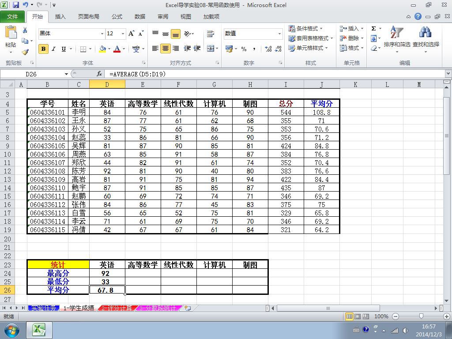Image resolution: width=452 pixels, height=339 pixels.
Task: Switch to 页面布局 Page Layout tab
Action: (x=88, y=17)
